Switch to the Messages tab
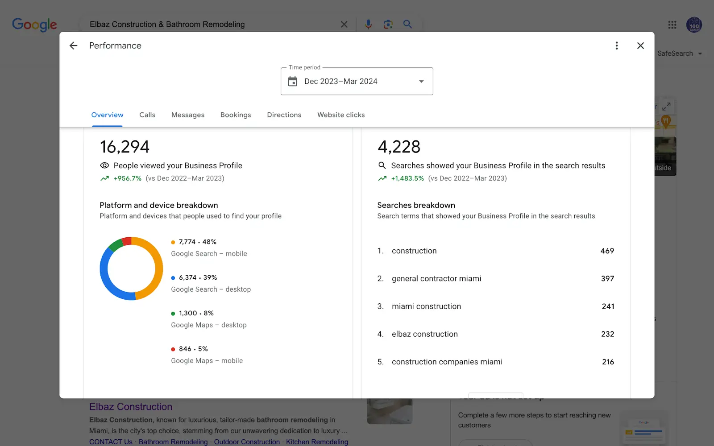 (x=188, y=115)
